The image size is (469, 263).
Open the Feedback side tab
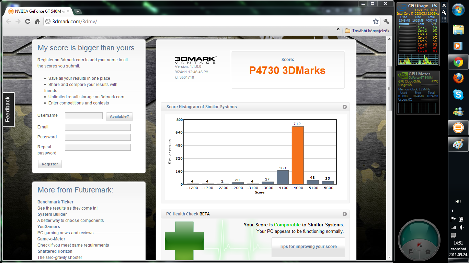point(8,109)
